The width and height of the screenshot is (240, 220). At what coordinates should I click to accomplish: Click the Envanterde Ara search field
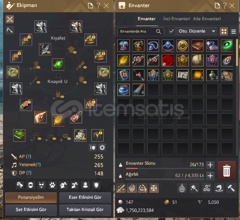pyautogui.click(x=141, y=31)
